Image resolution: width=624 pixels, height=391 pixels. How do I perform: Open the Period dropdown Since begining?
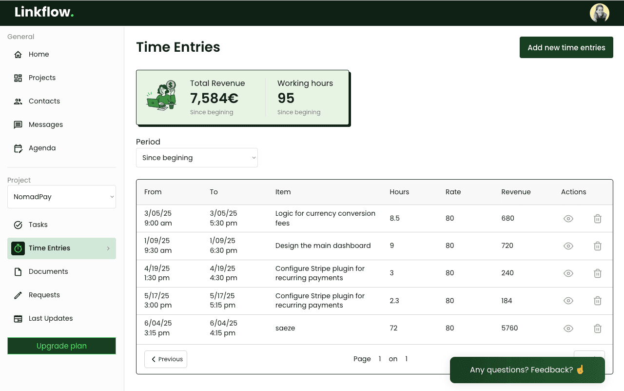[x=197, y=158]
